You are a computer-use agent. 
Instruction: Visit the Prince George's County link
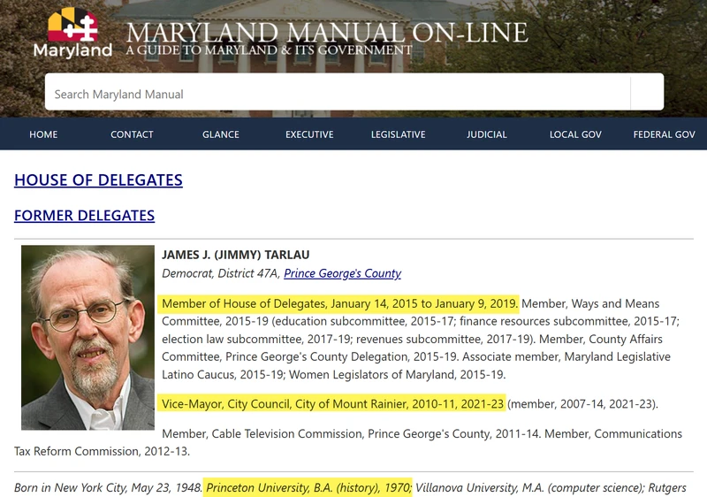(x=342, y=273)
